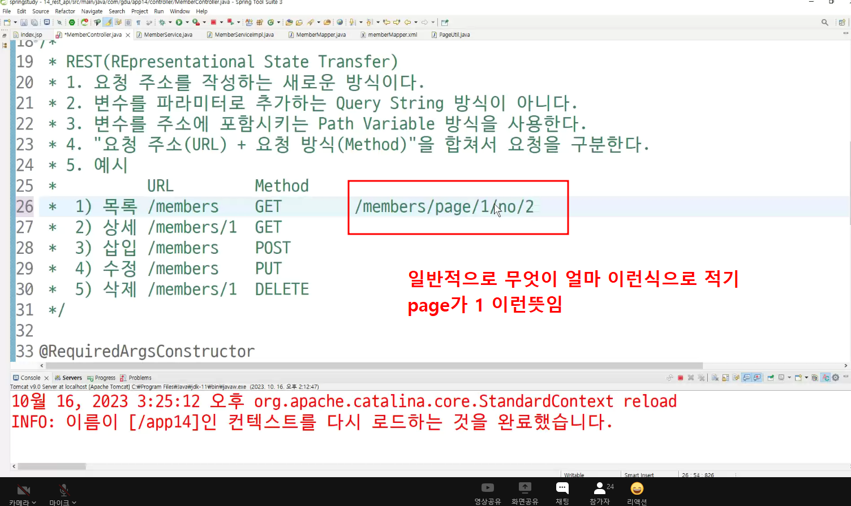851x506 pixels.
Task: Click the green Boot Dashboard icon in toolbar
Action: coord(72,23)
